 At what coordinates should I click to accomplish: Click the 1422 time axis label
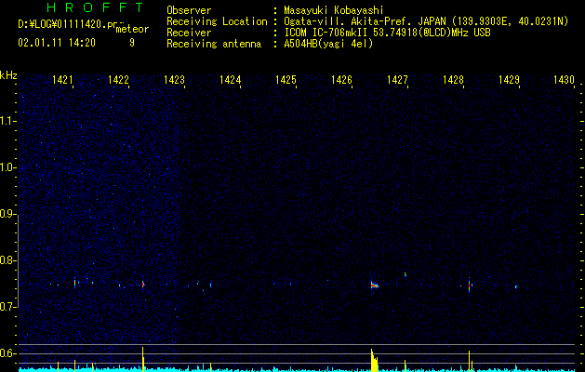pyautogui.click(x=118, y=80)
